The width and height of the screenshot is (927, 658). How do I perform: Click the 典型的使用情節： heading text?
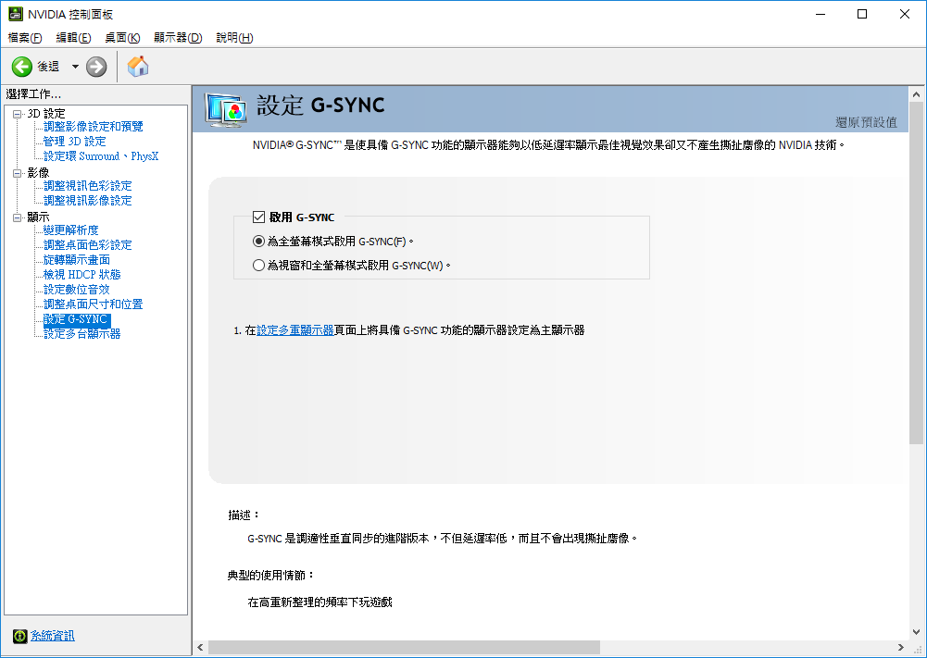pos(271,576)
